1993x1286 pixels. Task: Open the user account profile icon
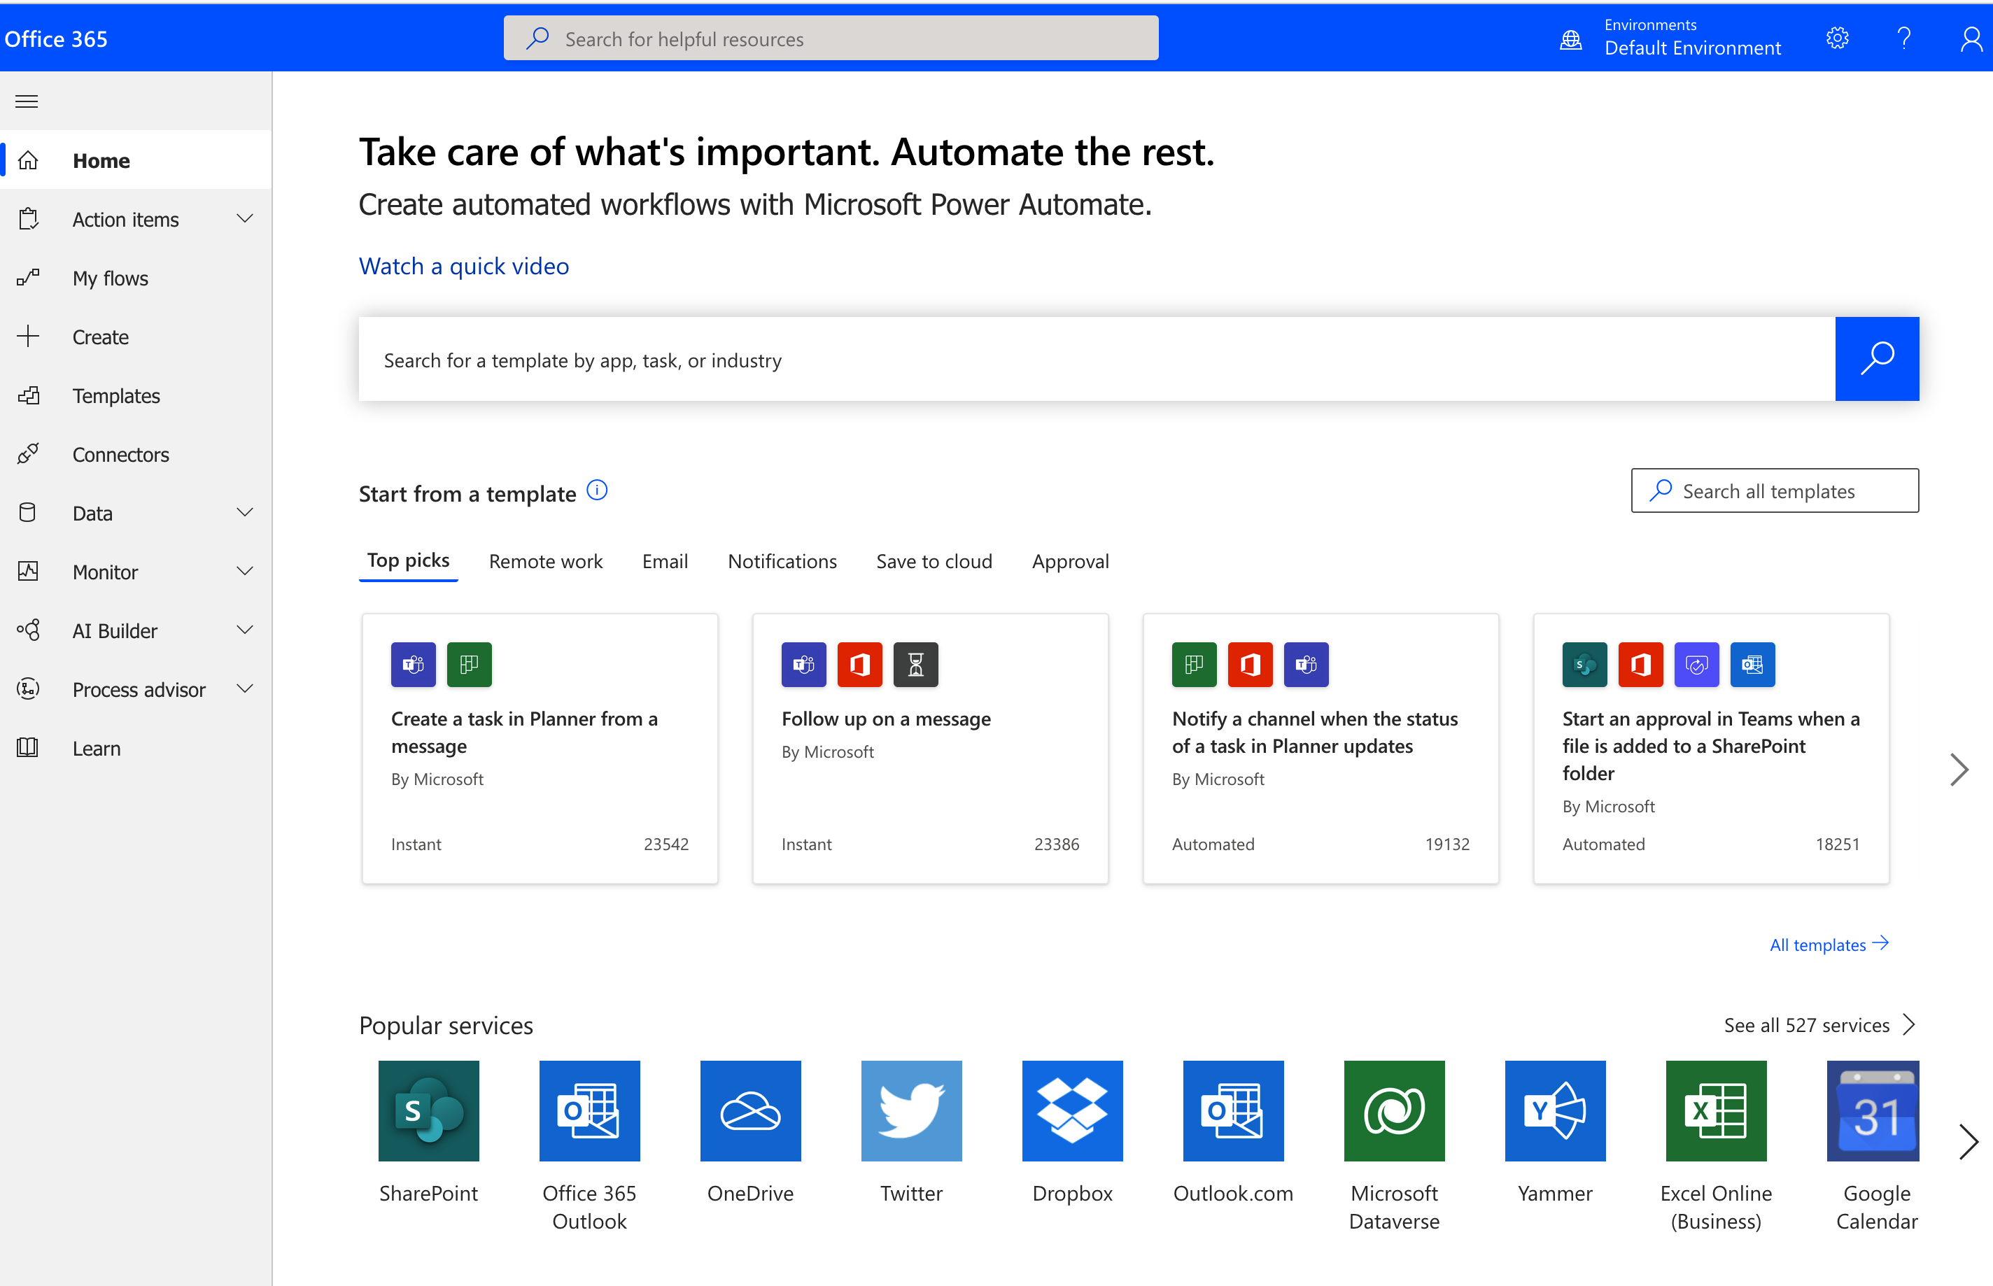(x=1971, y=38)
